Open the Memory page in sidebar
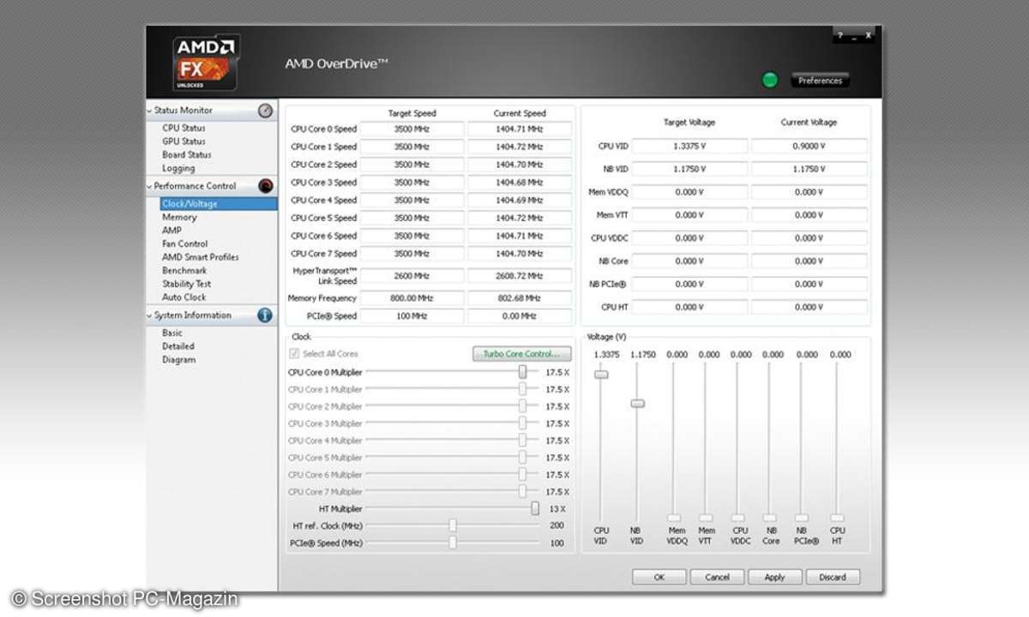 tap(179, 218)
